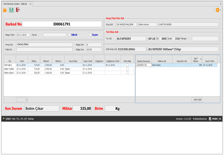Screen dimensions: 224x155
Task: Click the orange search document icon
Action: click(x=4, y=10)
